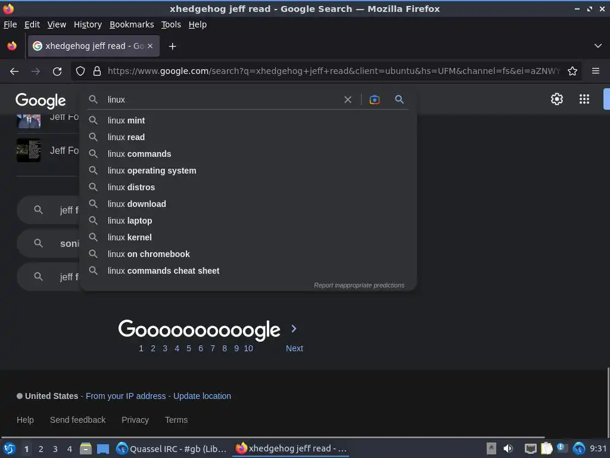The width and height of the screenshot is (610, 458).
Task: Click the Next results link
Action: (x=294, y=348)
